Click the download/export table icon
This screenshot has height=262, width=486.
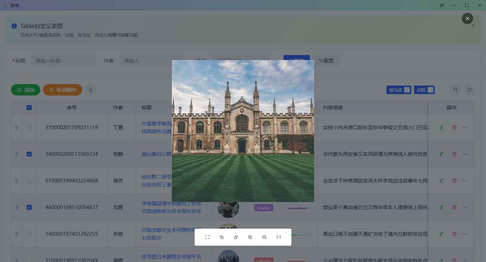pos(90,90)
